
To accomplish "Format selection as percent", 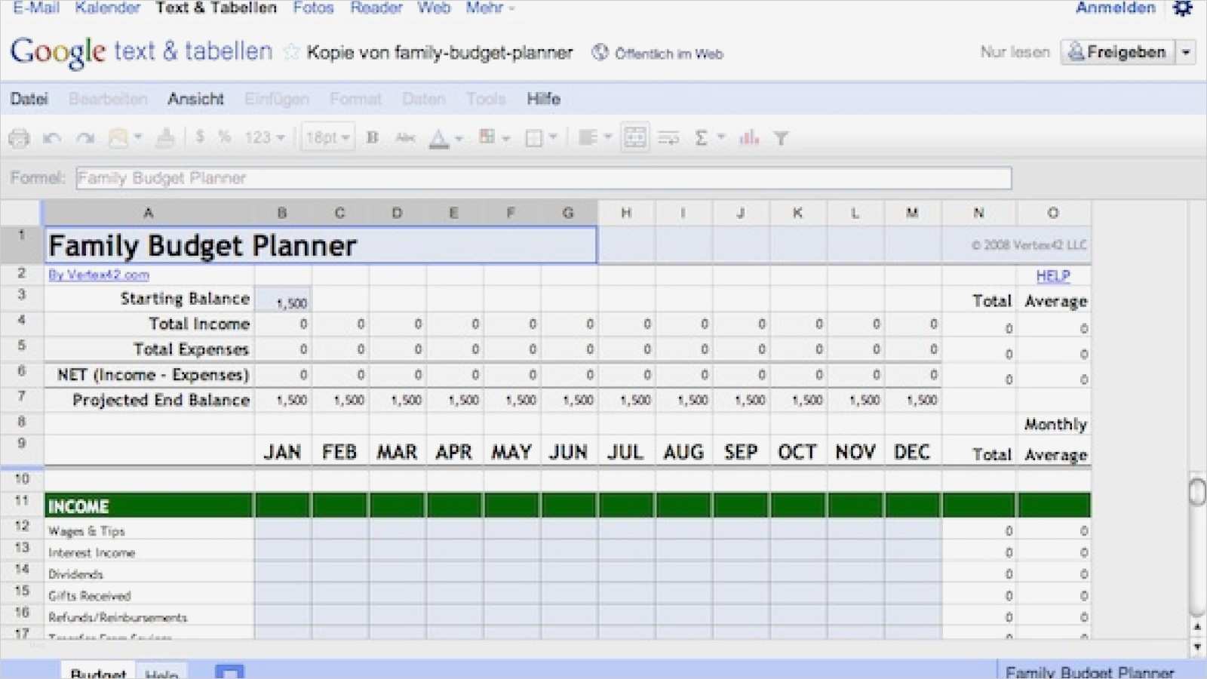I will 224,137.
